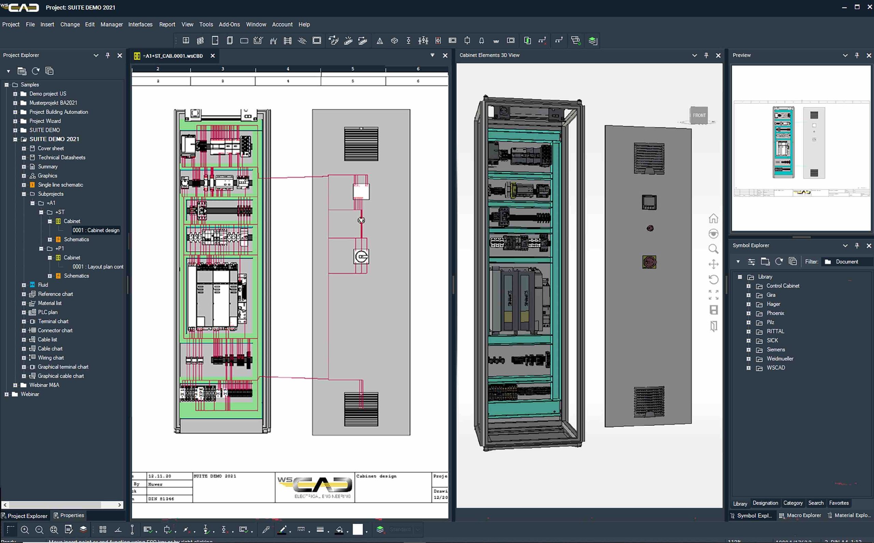Pin the Project Explorer panel
Viewport: 874px width, 543px height.
click(x=108, y=55)
